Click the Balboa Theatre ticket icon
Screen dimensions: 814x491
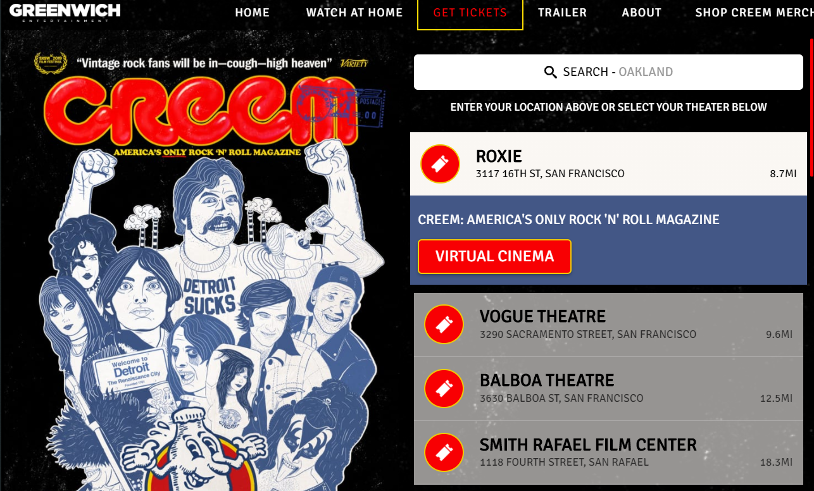pos(444,388)
